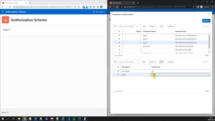
Task: Click Add Row in the upper components grid
Action: click(171, 26)
